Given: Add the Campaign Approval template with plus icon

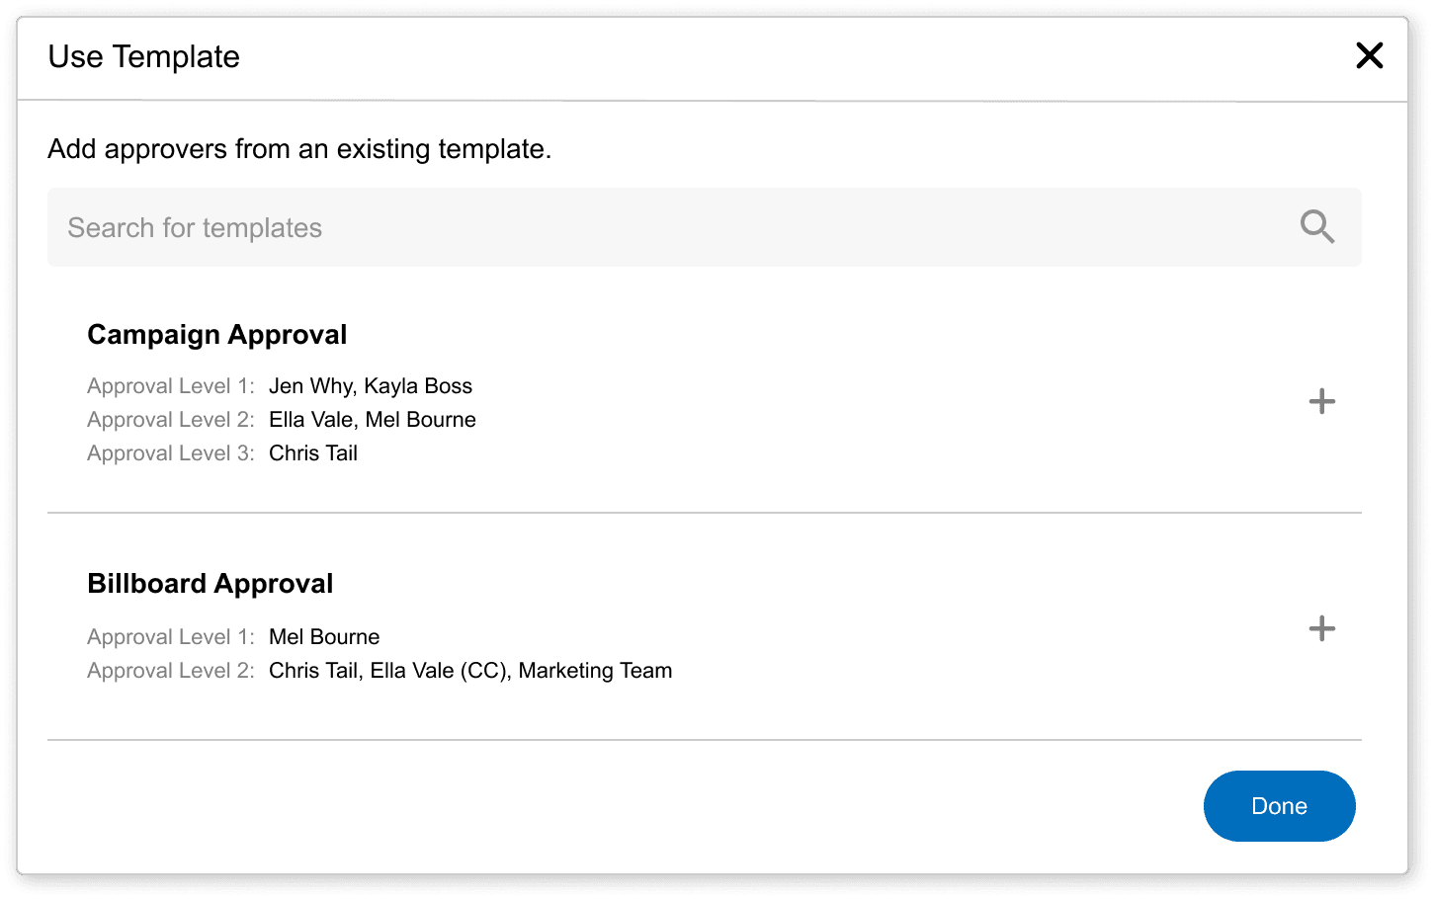Looking at the screenshot, I should coord(1321,401).
